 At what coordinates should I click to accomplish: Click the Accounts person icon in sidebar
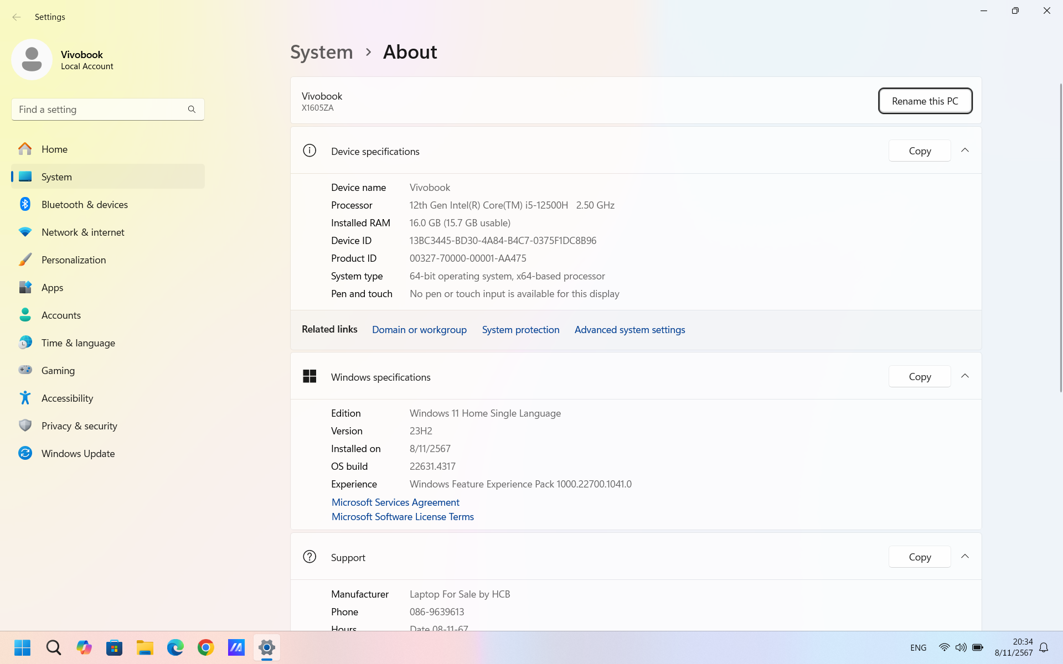pyautogui.click(x=25, y=315)
